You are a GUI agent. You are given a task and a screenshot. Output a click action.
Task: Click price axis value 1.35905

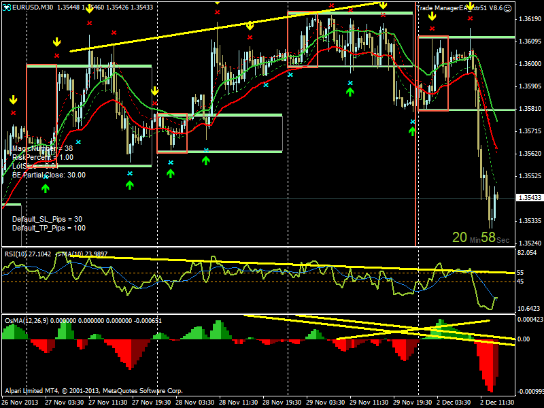[x=530, y=86]
